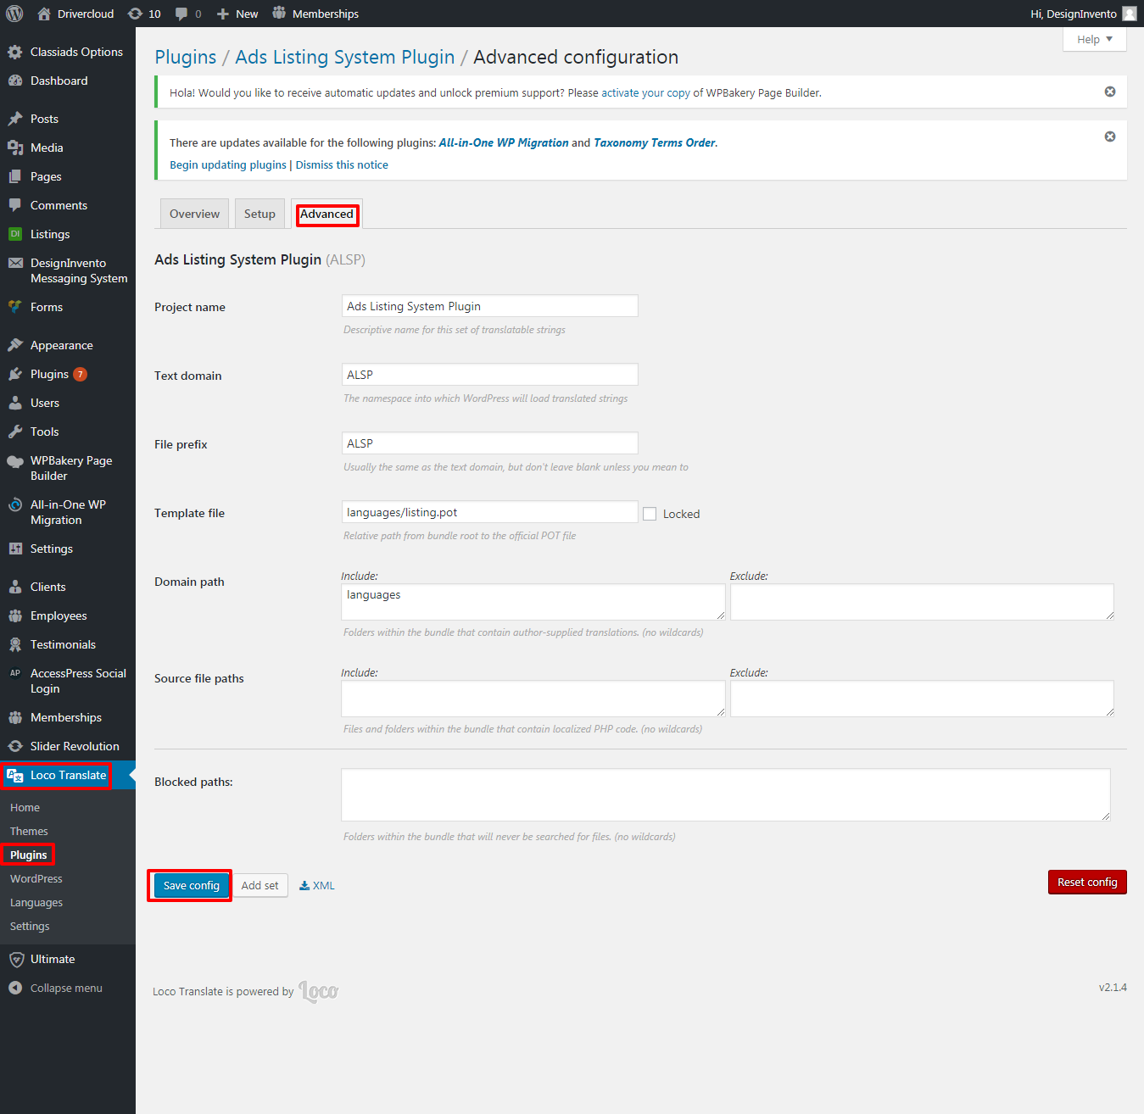
Task: Follow the activate your copy link
Action: coord(645,93)
